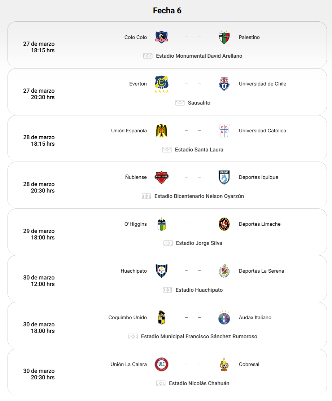Click the Coquimbo Unido crest
Image resolution: width=332 pixels, height=401 pixels.
click(x=161, y=317)
